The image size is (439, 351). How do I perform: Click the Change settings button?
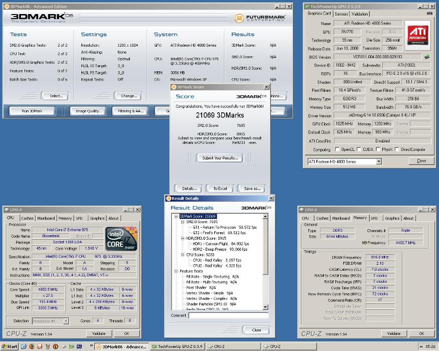point(129,96)
